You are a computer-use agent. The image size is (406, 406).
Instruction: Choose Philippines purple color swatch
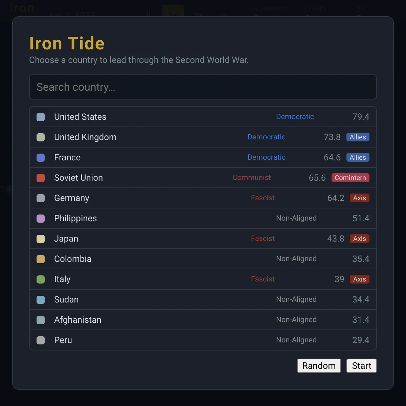tap(41, 218)
